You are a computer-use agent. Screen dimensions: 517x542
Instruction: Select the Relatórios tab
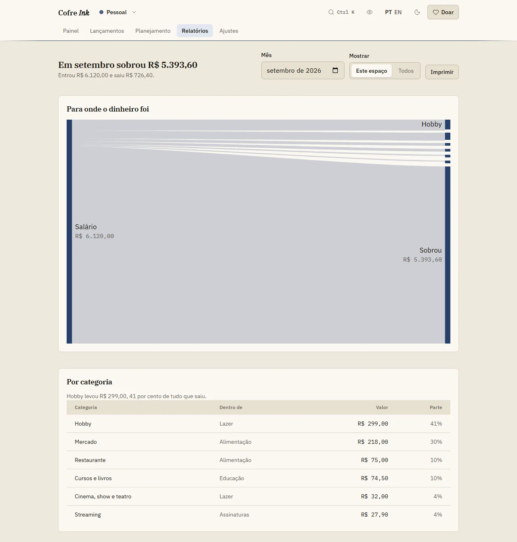[x=195, y=31]
